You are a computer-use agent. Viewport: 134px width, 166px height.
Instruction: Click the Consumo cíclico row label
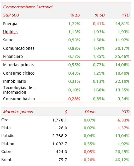coord(19,73)
